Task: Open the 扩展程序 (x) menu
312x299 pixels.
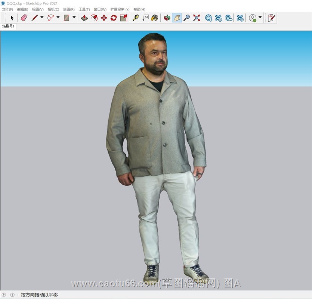Action: click(120, 9)
